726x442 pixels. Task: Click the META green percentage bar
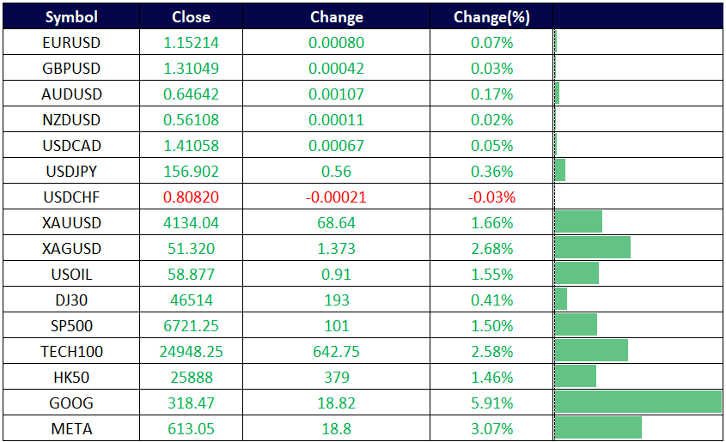[x=598, y=428]
